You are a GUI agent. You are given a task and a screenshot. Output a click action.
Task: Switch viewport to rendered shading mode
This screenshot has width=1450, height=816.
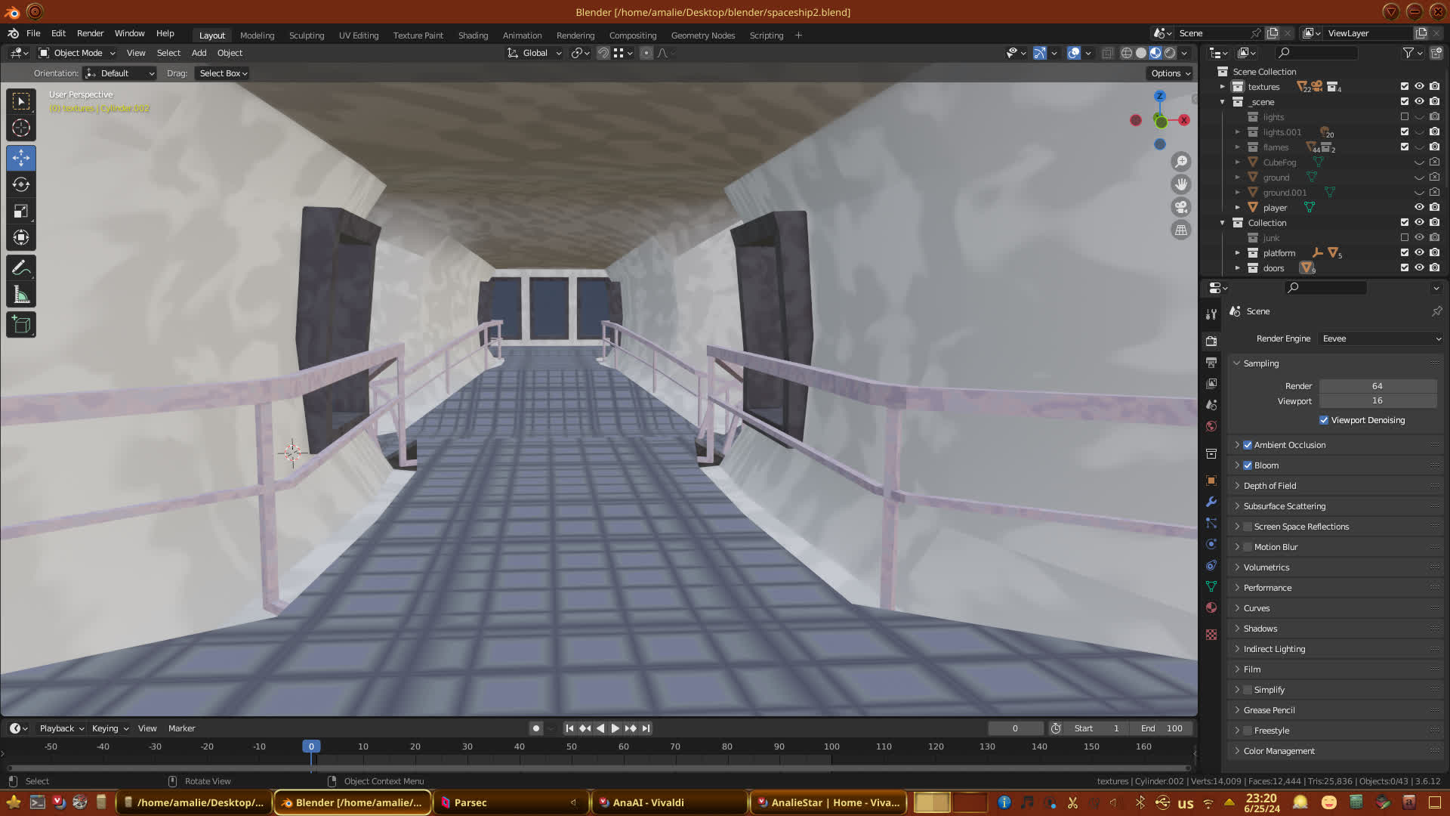tap(1170, 53)
